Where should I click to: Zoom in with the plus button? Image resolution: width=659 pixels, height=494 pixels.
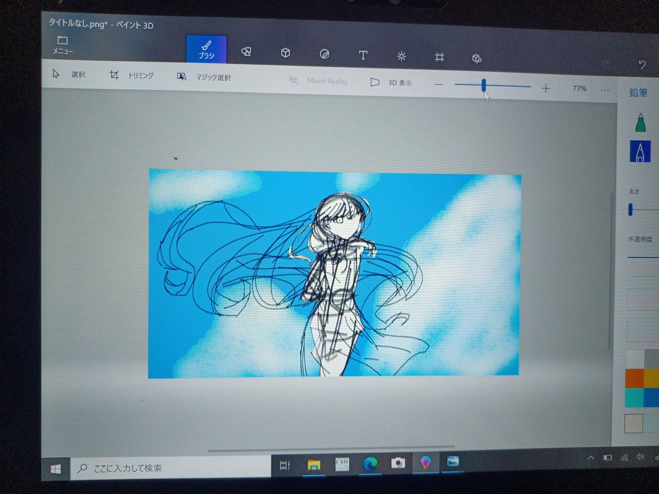tap(545, 88)
